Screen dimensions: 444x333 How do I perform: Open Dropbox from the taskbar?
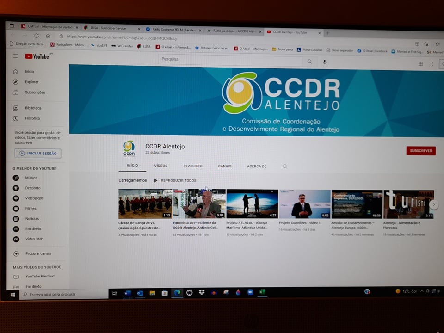coord(202,292)
